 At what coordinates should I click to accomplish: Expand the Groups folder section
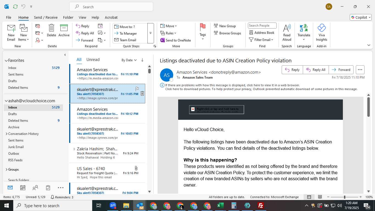tap(6, 170)
